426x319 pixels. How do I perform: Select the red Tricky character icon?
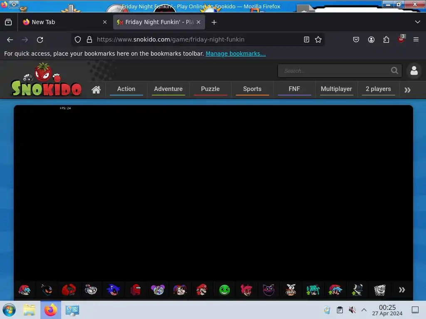pos(69,290)
